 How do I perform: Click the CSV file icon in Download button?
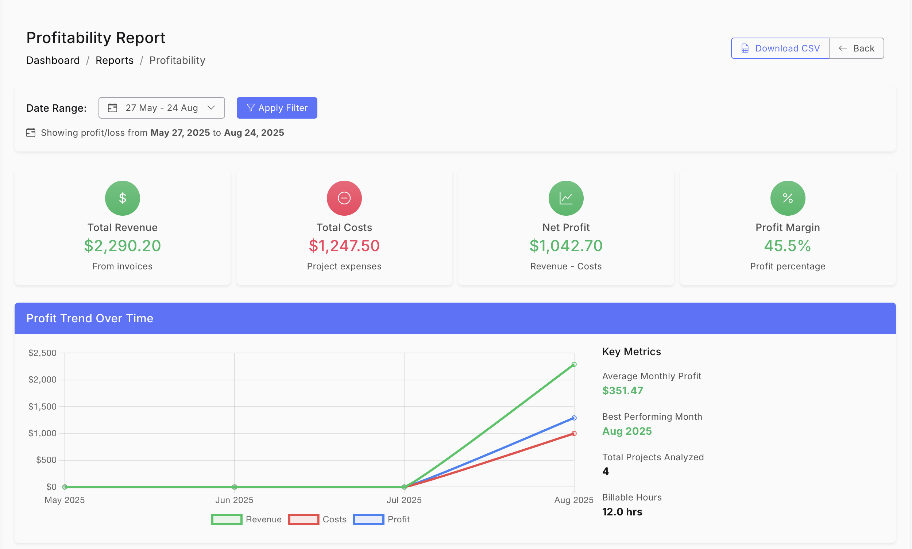[745, 49]
